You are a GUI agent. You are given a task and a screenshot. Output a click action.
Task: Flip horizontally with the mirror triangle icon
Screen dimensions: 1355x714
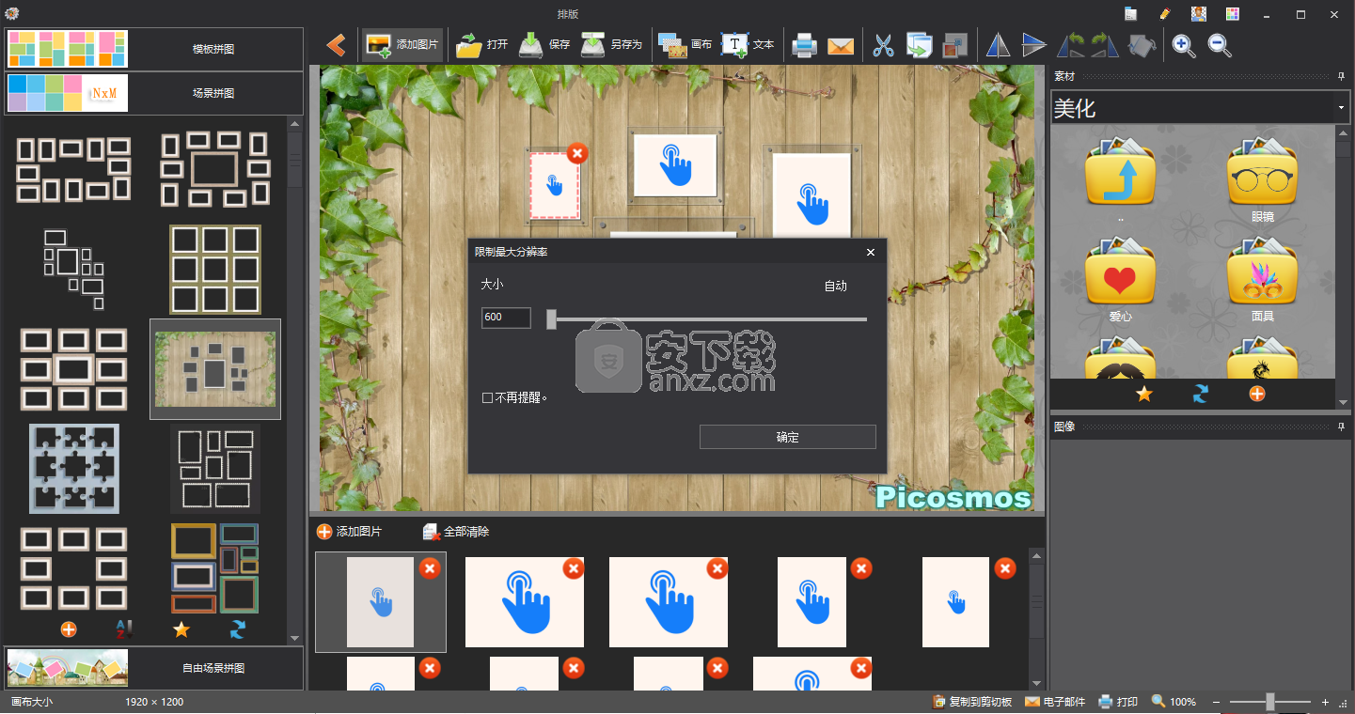coord(998,45)
